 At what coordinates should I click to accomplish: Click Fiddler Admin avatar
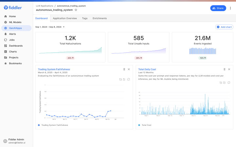(5, 141)
